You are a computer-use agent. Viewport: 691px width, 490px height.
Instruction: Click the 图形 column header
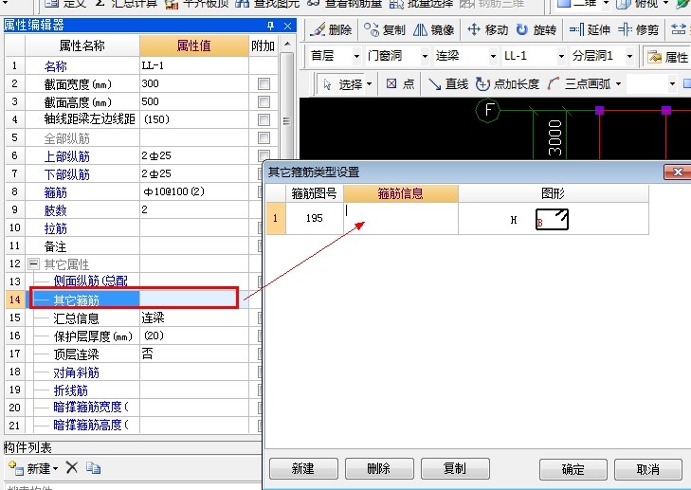(x=553, y=193)
